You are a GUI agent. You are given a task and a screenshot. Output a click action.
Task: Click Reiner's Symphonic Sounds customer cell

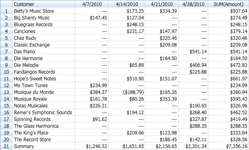click(43, 112)
